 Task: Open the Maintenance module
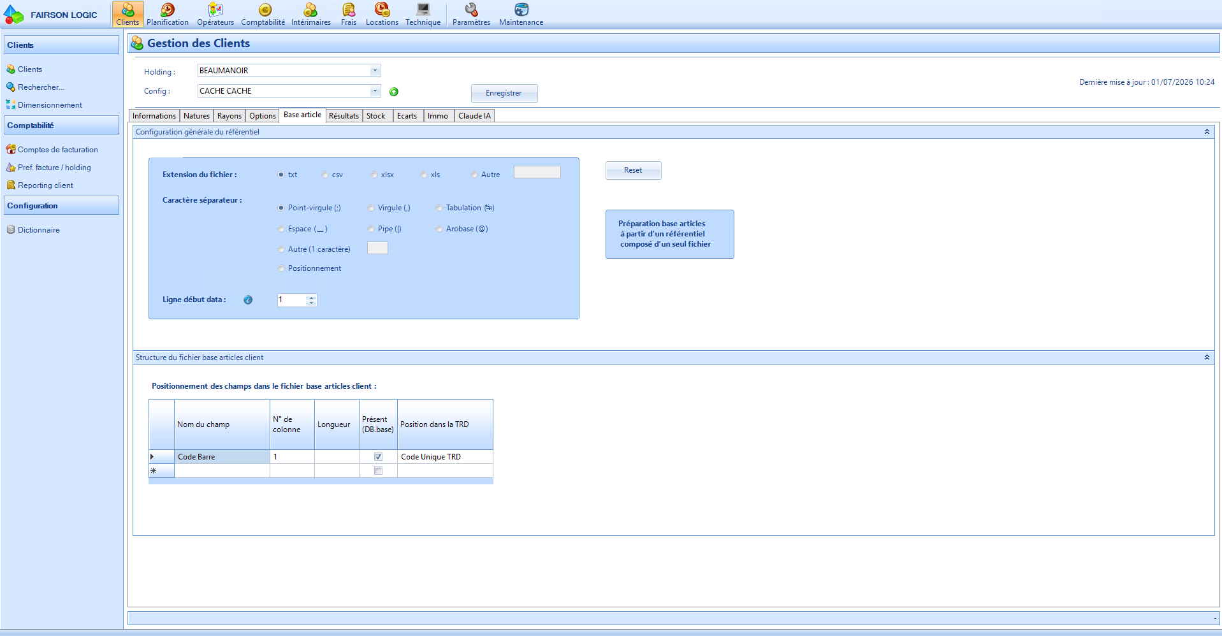521,14
